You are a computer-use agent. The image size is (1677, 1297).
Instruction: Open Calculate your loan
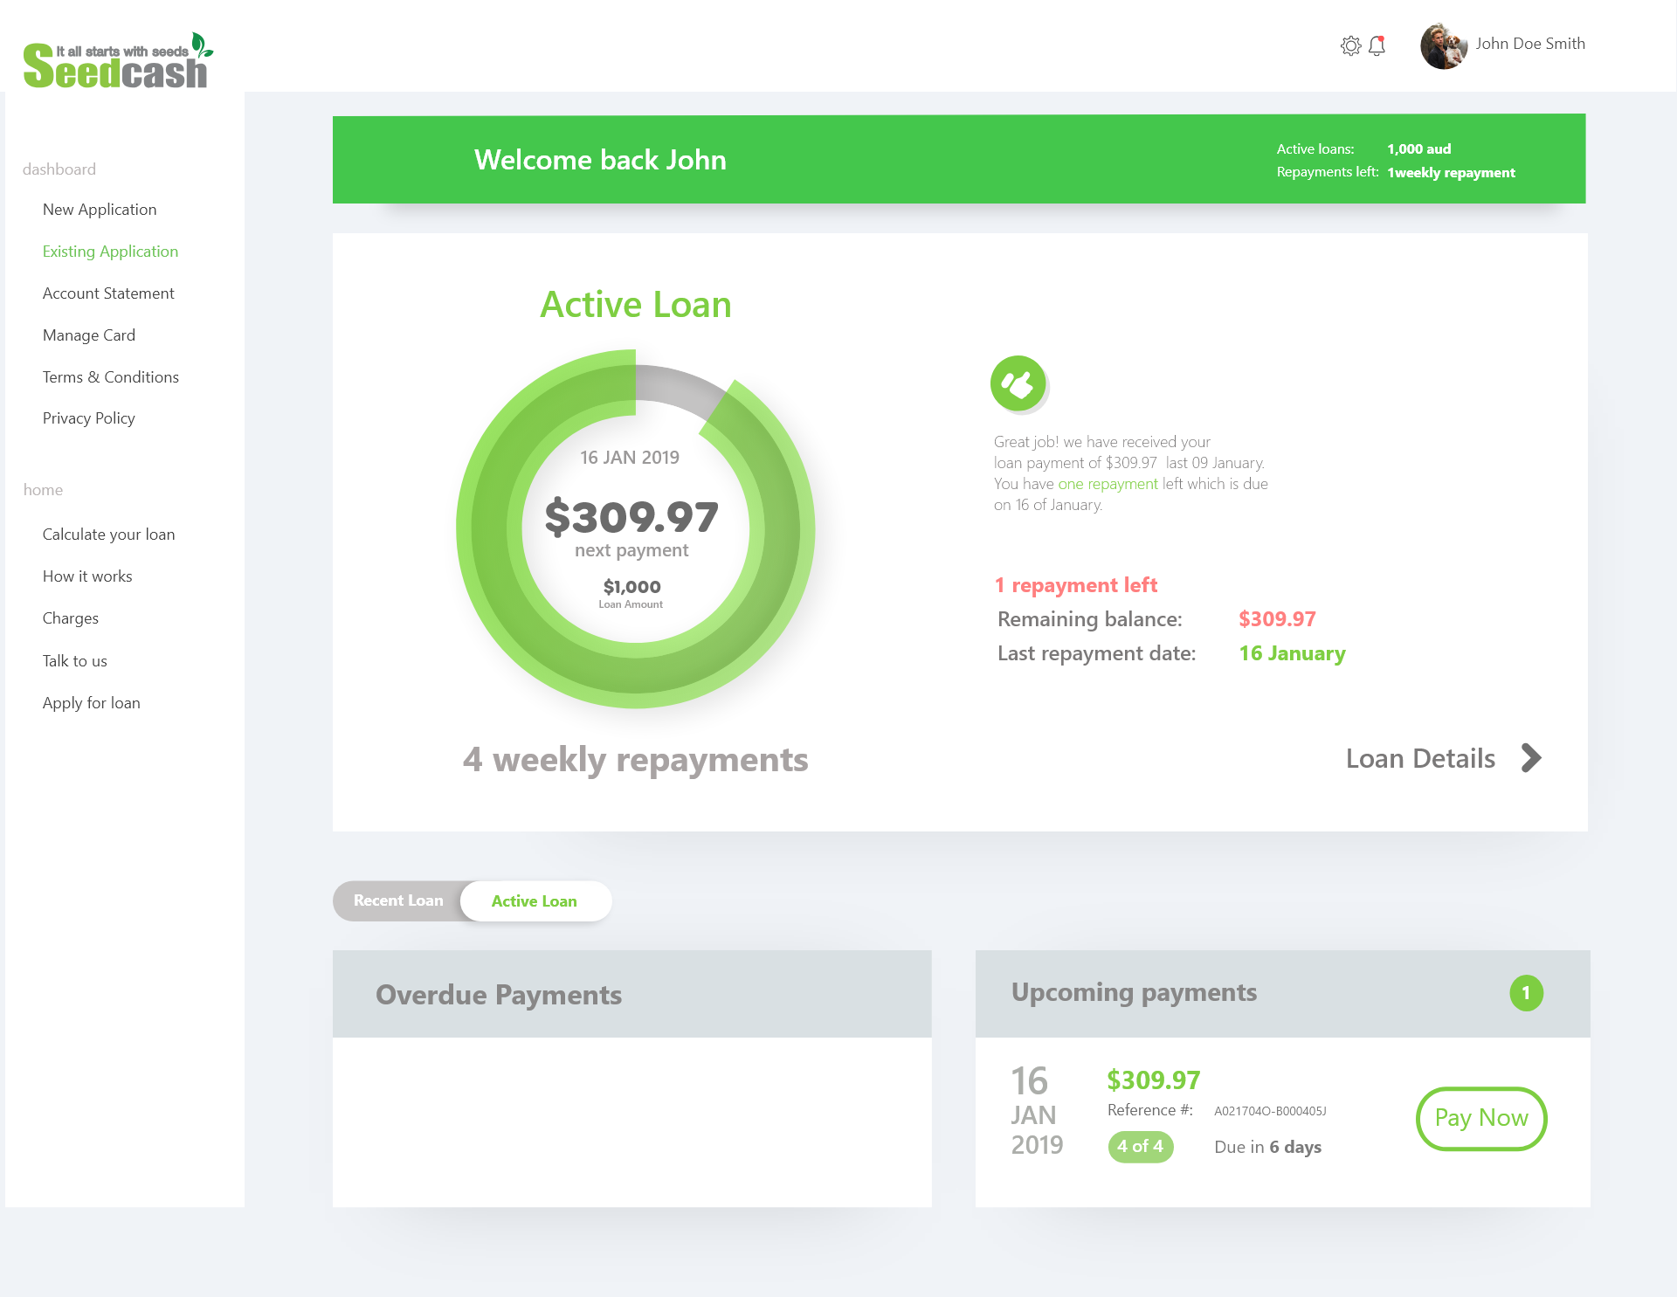click(109, 535)
